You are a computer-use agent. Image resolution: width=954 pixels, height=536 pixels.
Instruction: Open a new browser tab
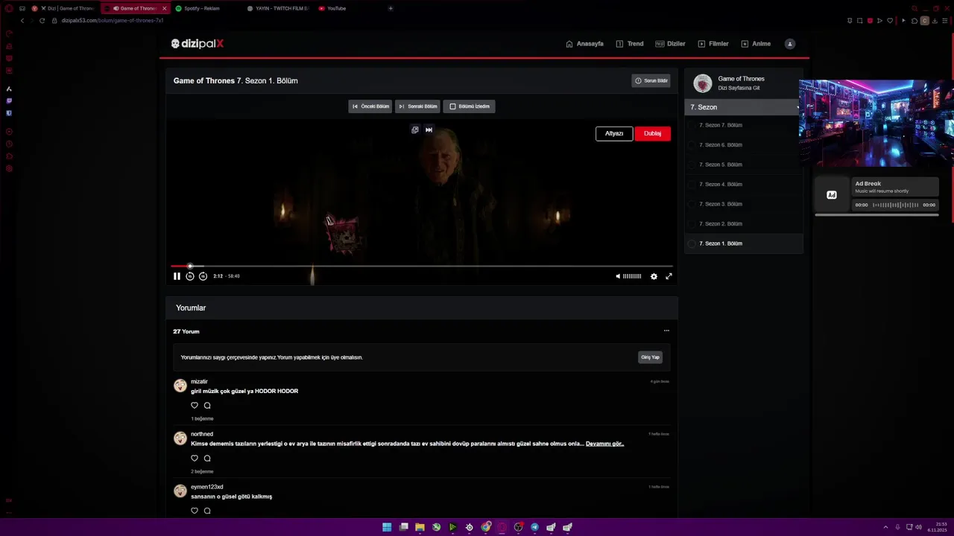[x=391, y=8]
